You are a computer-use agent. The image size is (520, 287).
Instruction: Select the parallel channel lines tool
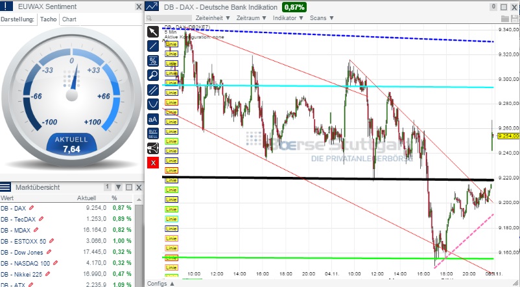coord(153,90)
